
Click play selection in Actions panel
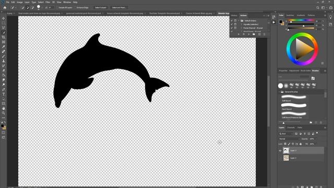248,34
